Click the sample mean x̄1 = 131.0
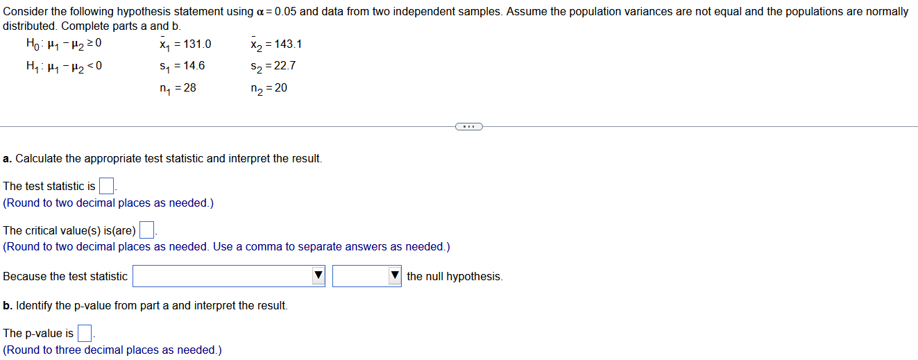The width and height of the screenshot is (918, 360). pyautogui.click(x=185, y=44)
